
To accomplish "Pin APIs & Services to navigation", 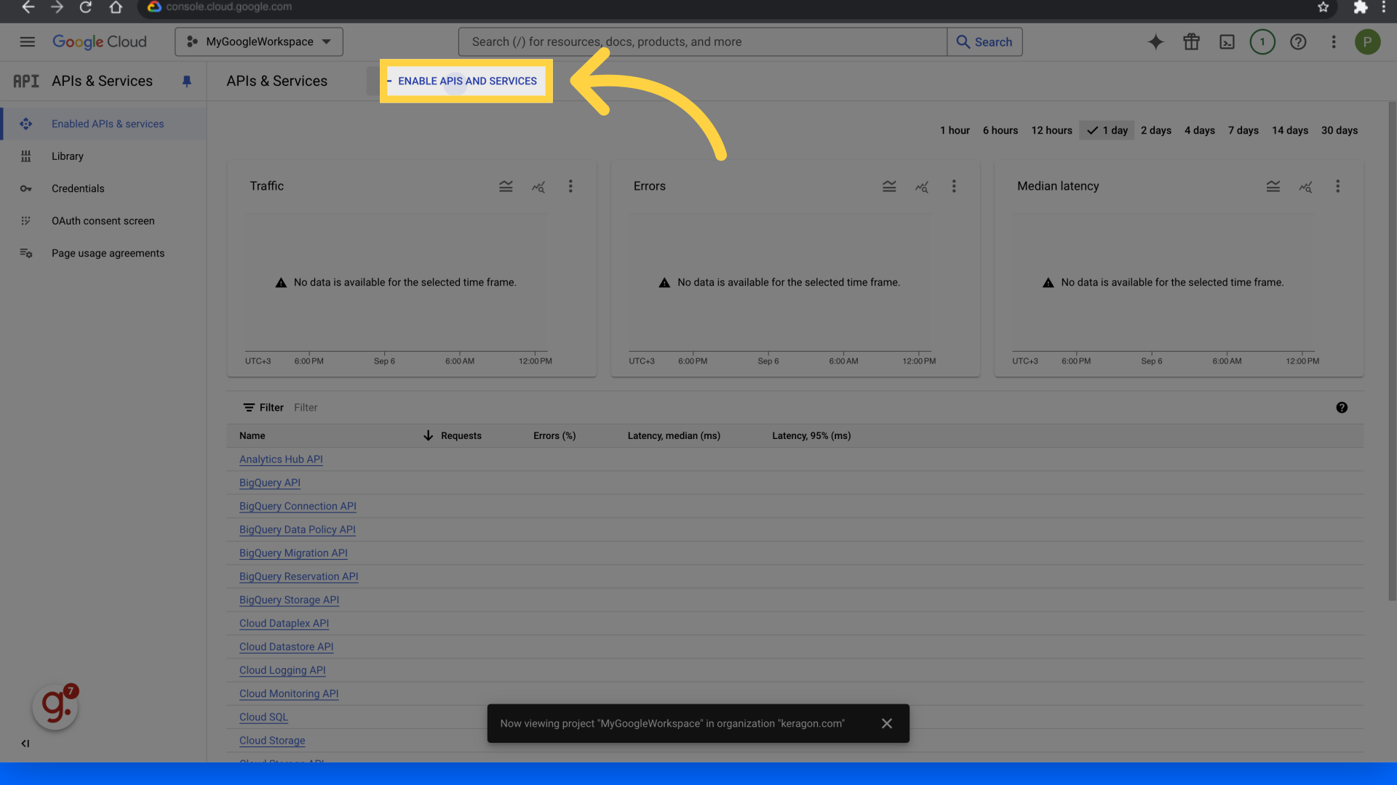I will 186,81.
